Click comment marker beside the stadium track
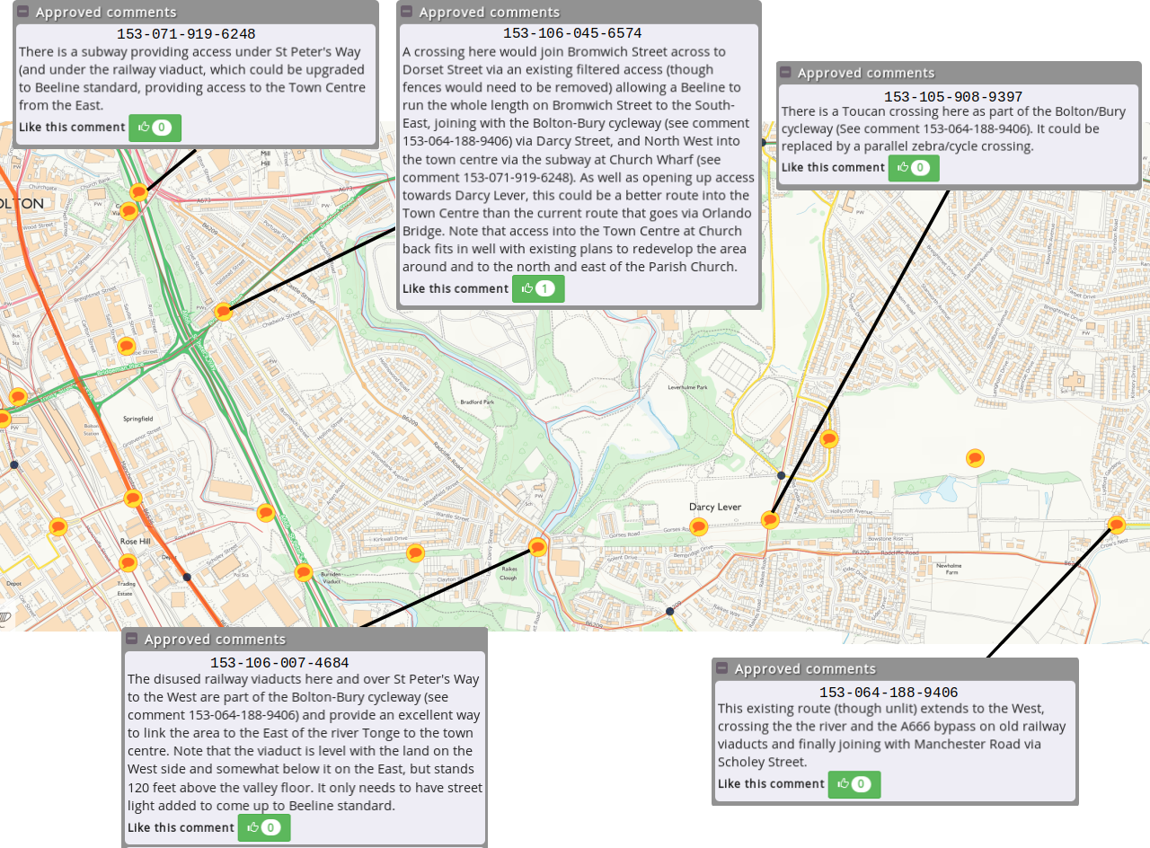 point(829,438)
